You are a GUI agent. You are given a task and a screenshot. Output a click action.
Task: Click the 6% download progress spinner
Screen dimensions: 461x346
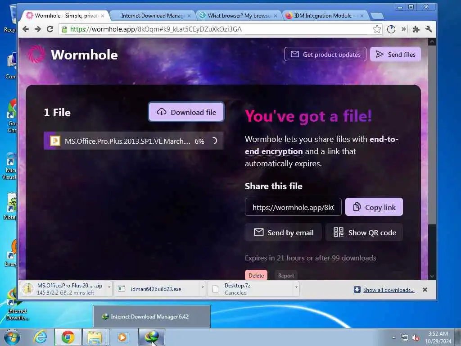click(214, 141)
